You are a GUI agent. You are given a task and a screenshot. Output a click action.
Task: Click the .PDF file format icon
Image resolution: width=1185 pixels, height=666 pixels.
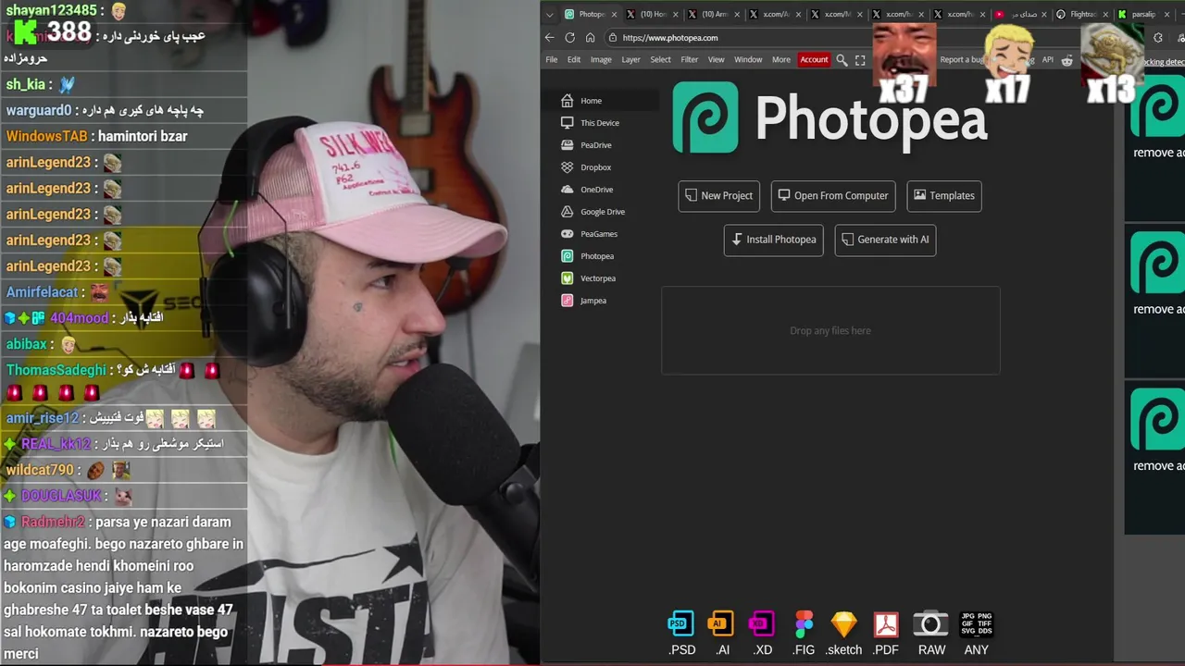[886, 625]
